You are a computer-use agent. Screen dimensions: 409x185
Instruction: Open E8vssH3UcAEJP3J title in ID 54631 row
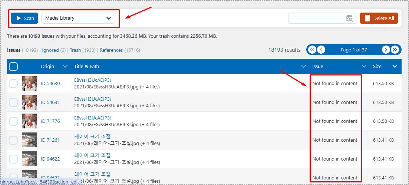coord(93,99)
